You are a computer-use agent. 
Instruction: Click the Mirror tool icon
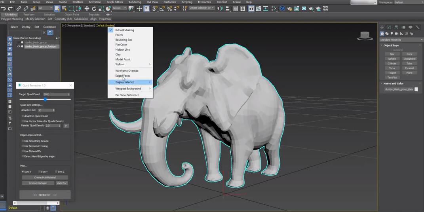(x=220, y=9)
